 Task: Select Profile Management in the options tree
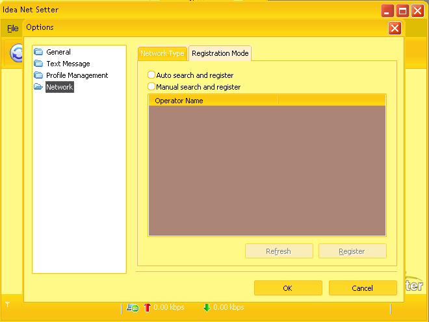tap(77, 75)
